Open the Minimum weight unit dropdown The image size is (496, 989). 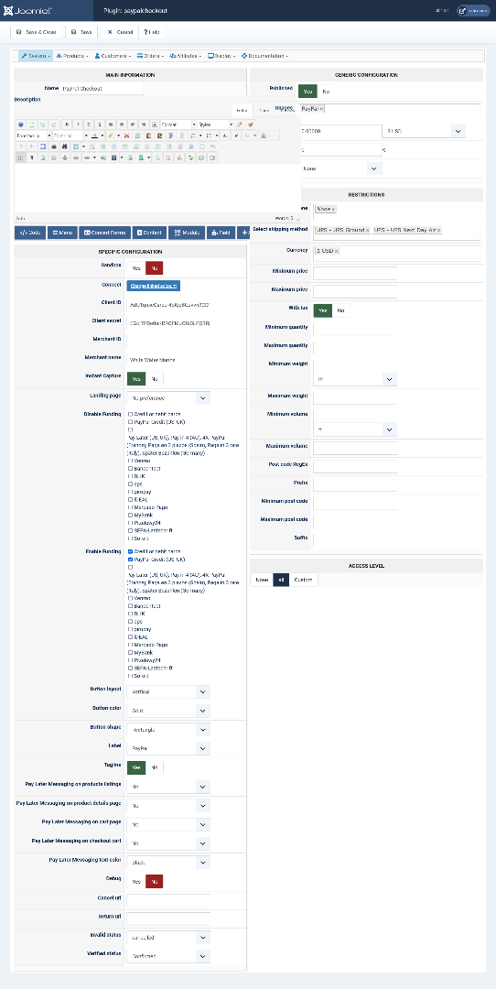click(355, 379)
